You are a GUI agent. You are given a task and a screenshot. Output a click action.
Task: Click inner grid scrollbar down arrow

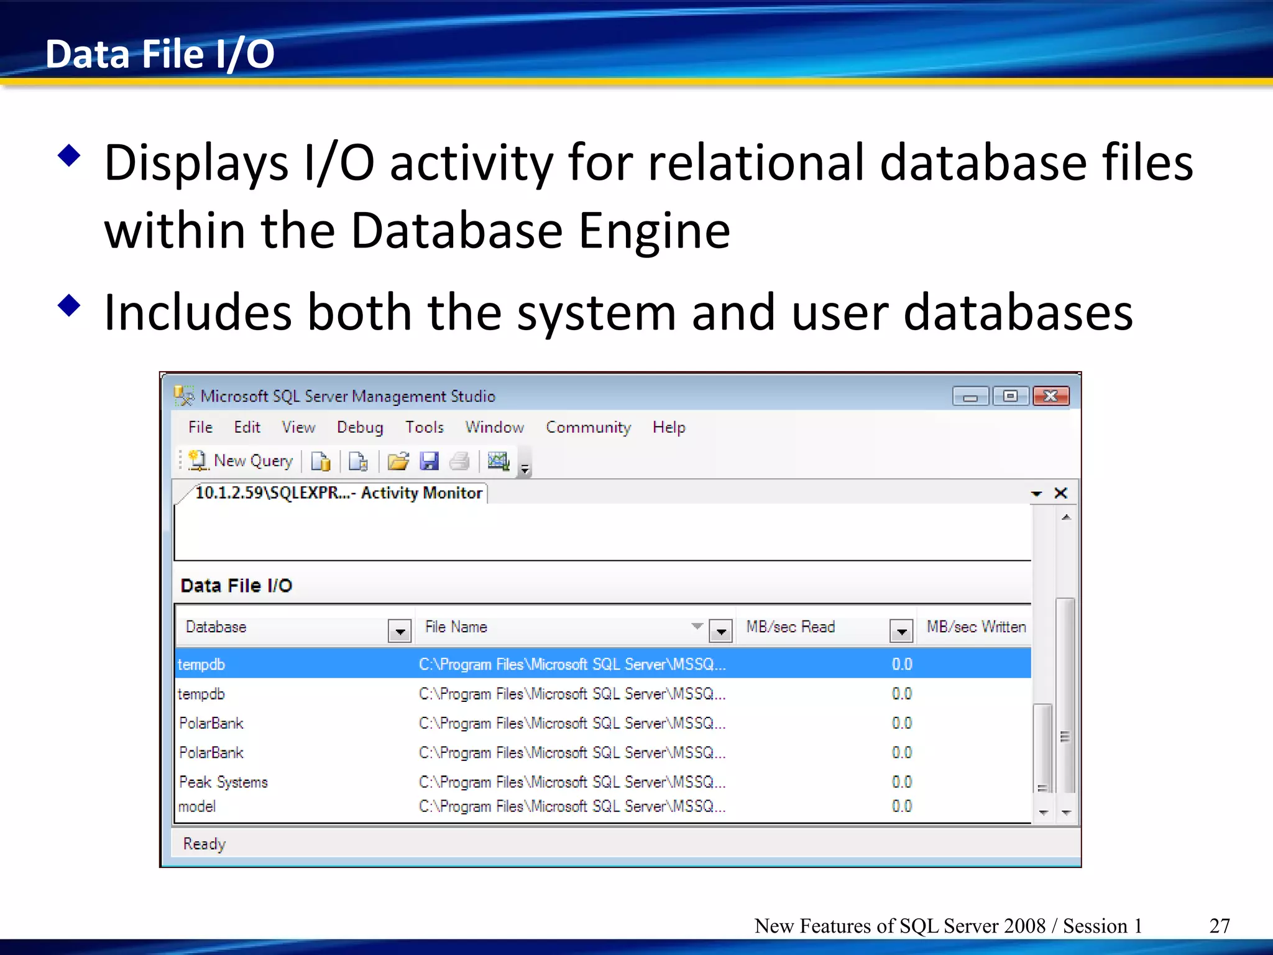pos(1043,813)
